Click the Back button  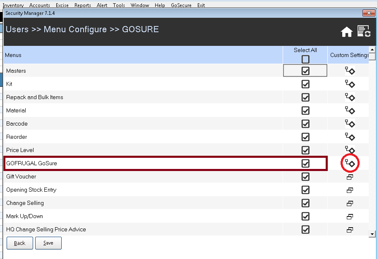pyautogui.click(x=20, y=243)
